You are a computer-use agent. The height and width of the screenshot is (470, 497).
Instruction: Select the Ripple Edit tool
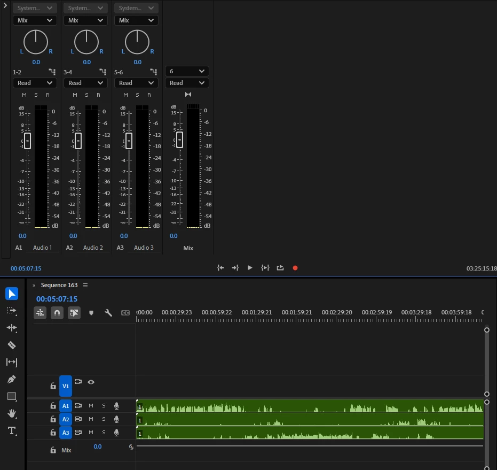point(12,328)
